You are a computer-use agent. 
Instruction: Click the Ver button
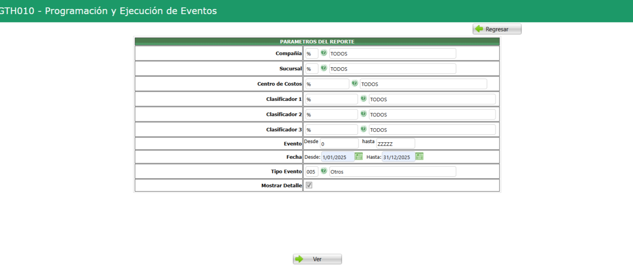point(317,259)
